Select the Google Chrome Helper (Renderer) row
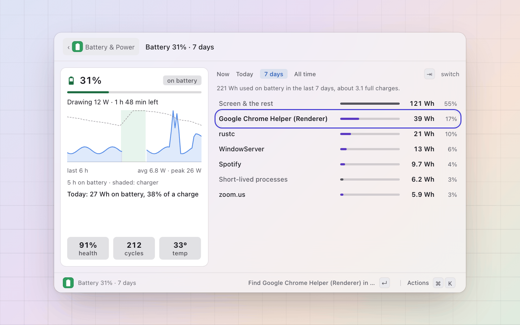 click(338, 119)
